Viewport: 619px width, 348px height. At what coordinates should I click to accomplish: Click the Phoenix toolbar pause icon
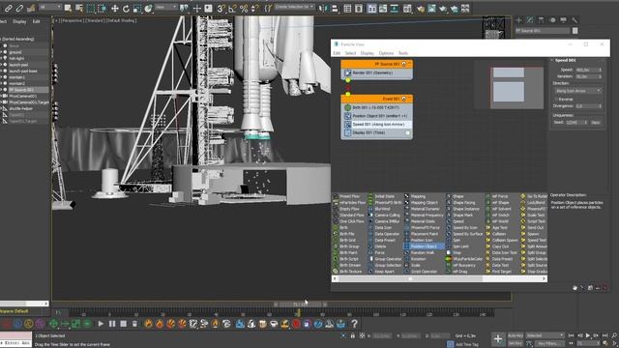pos(112,324)
